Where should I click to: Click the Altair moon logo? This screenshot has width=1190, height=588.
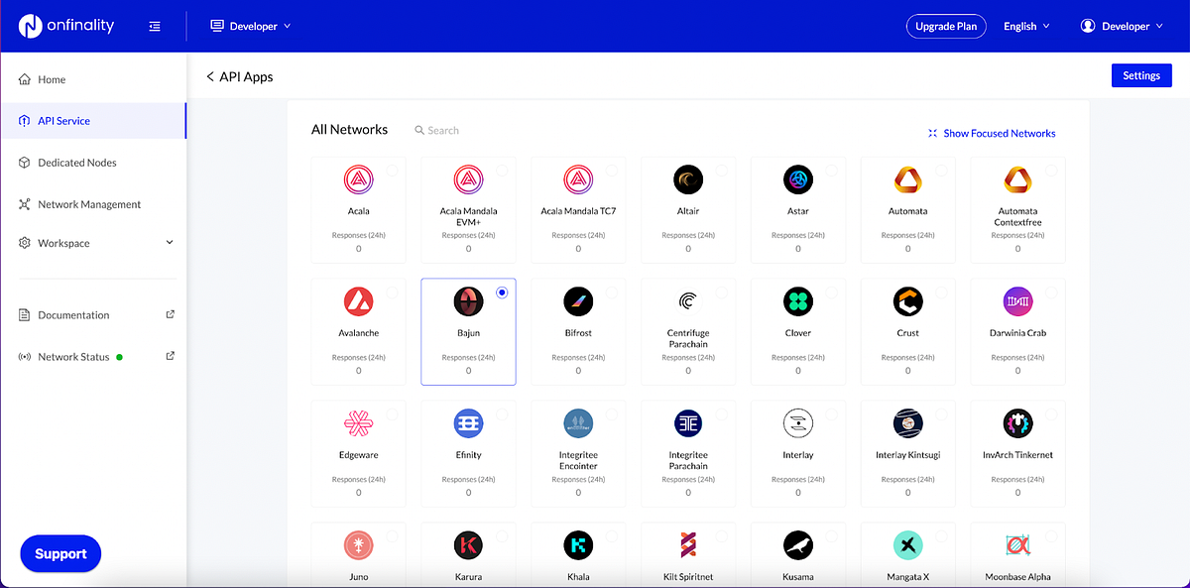(x=688, y=179)
